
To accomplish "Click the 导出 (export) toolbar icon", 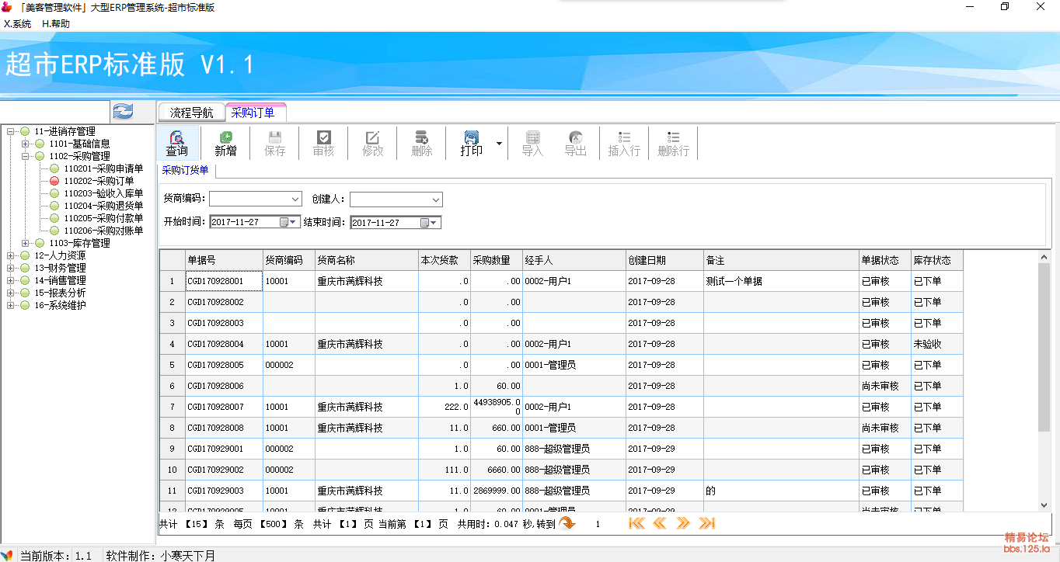I will (575, 143).
